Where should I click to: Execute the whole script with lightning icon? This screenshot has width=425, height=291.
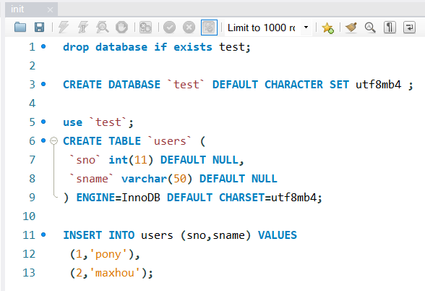point(64,28)
